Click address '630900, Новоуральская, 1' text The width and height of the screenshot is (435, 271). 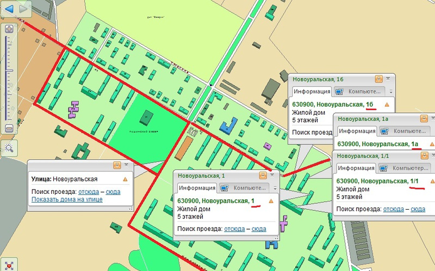(x=215, y=201)
